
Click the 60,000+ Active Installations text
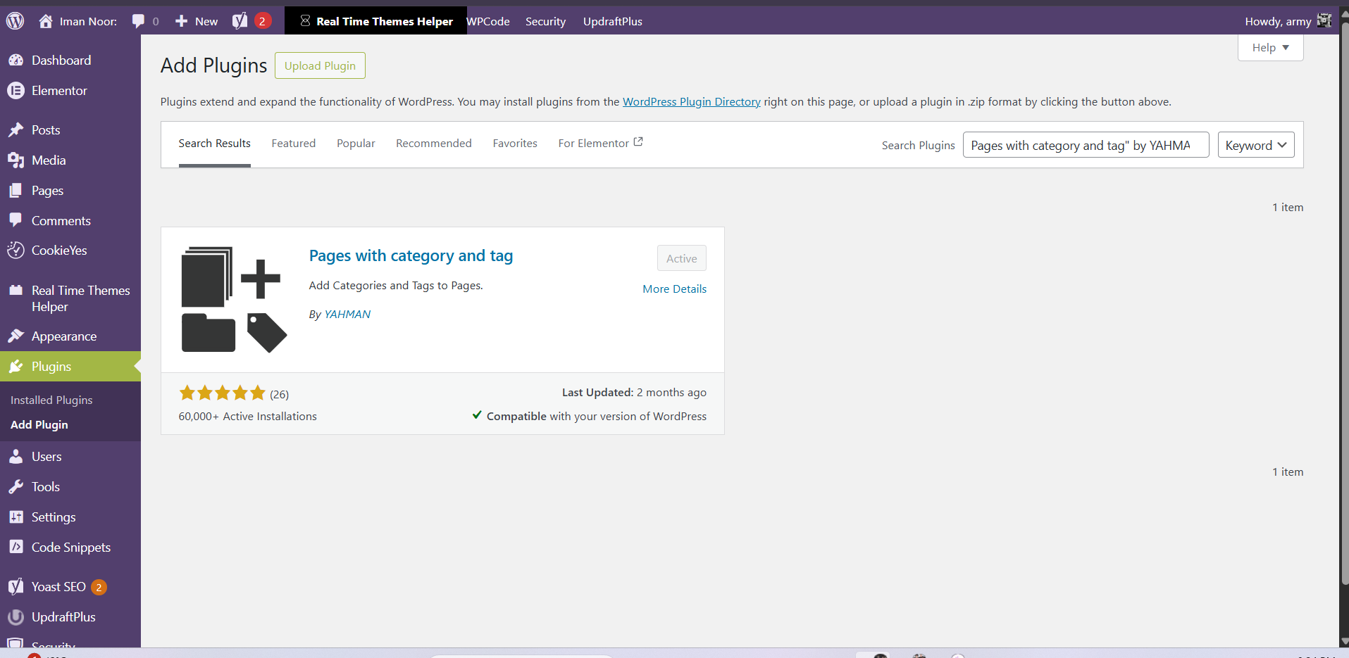[248, 417]
